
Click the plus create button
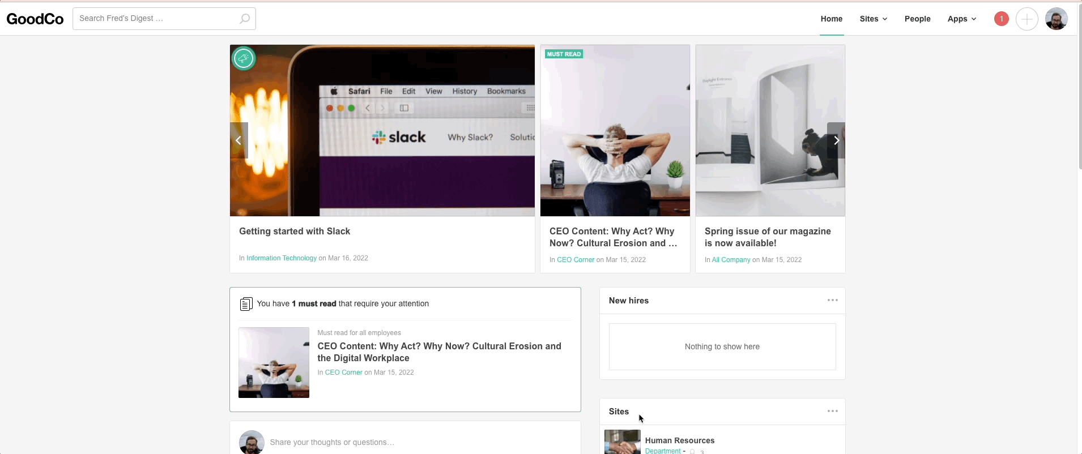(1026, 19)
